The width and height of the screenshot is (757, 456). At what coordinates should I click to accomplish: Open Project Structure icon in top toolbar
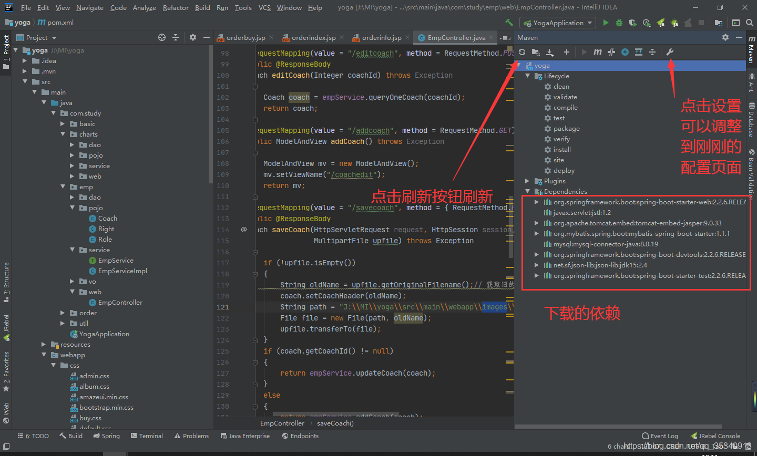click(x=718, y=23)
